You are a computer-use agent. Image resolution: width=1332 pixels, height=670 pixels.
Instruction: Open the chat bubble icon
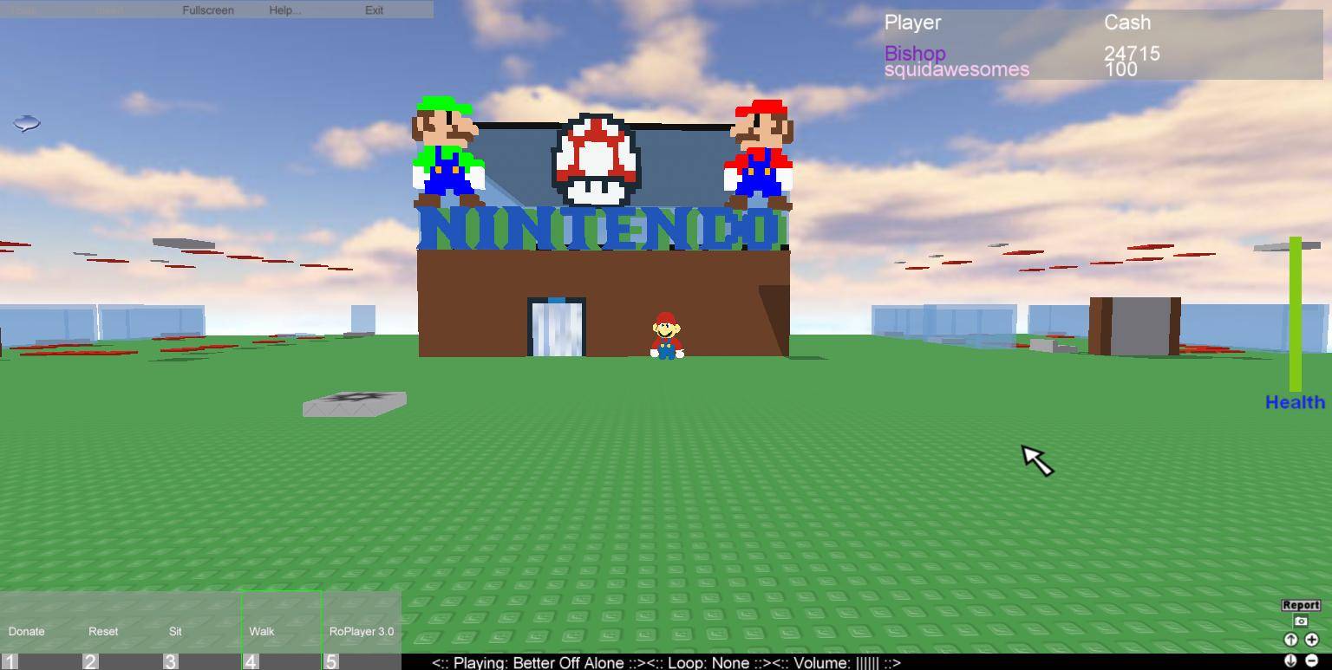27,124
